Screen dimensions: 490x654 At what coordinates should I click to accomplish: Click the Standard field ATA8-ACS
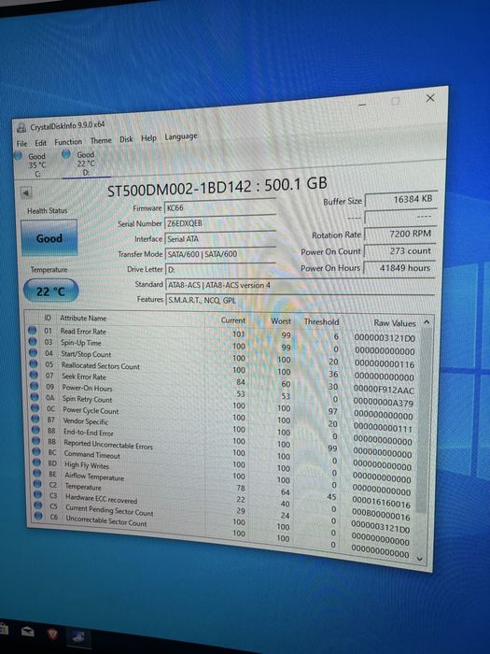coord(300,285)
